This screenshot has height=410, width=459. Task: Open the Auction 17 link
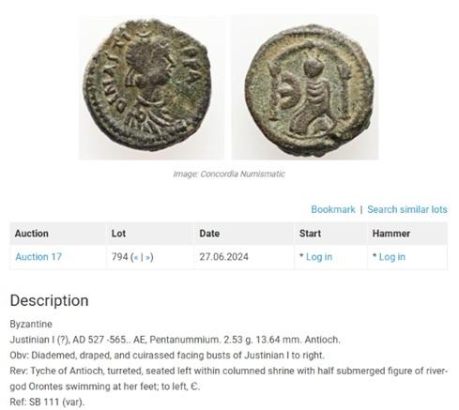point(38,257)
